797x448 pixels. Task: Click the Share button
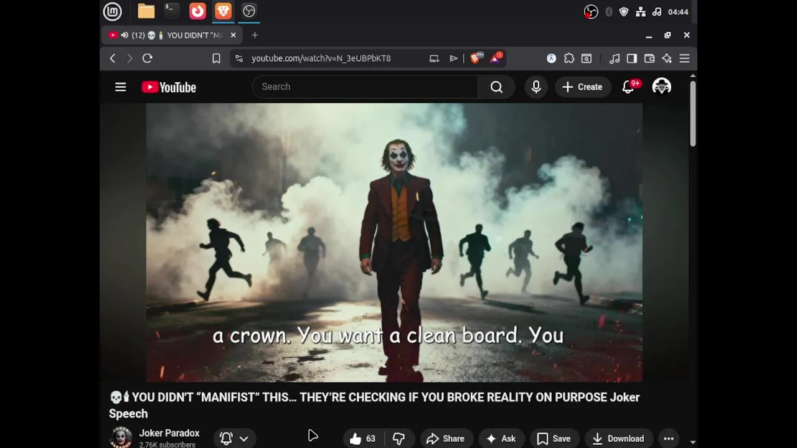446,439
